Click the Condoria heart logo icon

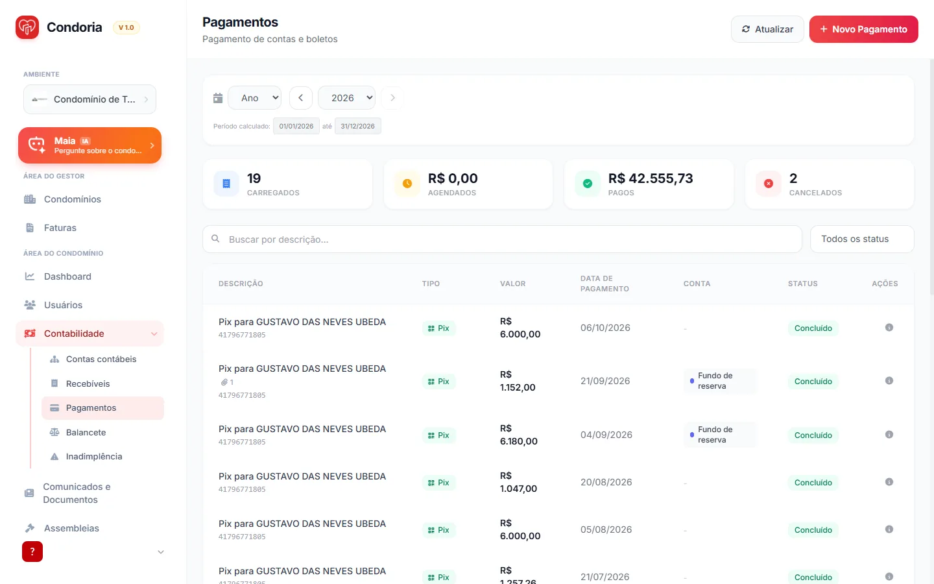pyautogui.click(x=27, y=27)
